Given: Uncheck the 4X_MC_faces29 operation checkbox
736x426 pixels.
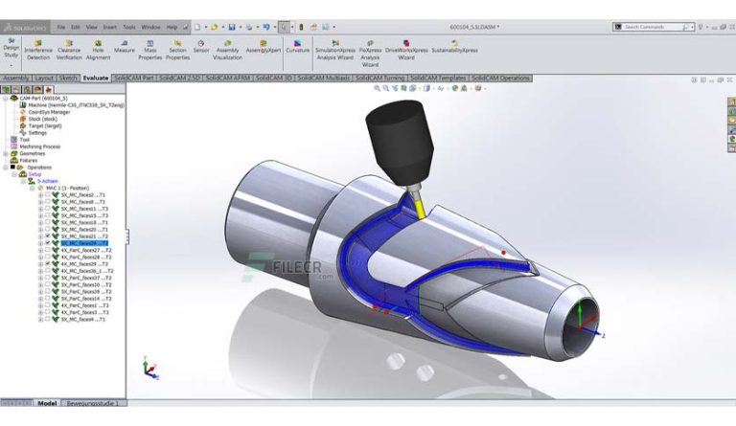Looking at the screenshot, I should 48,264.
